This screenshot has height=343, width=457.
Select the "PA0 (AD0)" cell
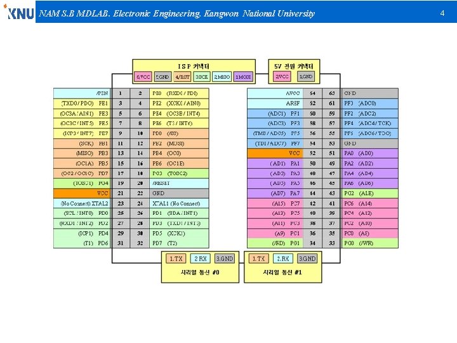370,154
